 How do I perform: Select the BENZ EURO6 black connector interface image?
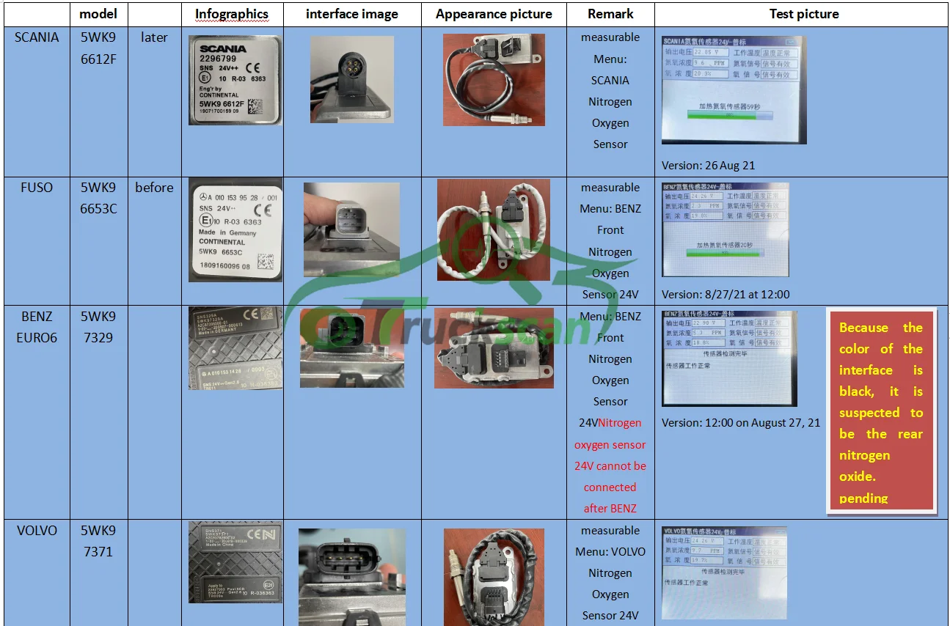pos(352,348)
